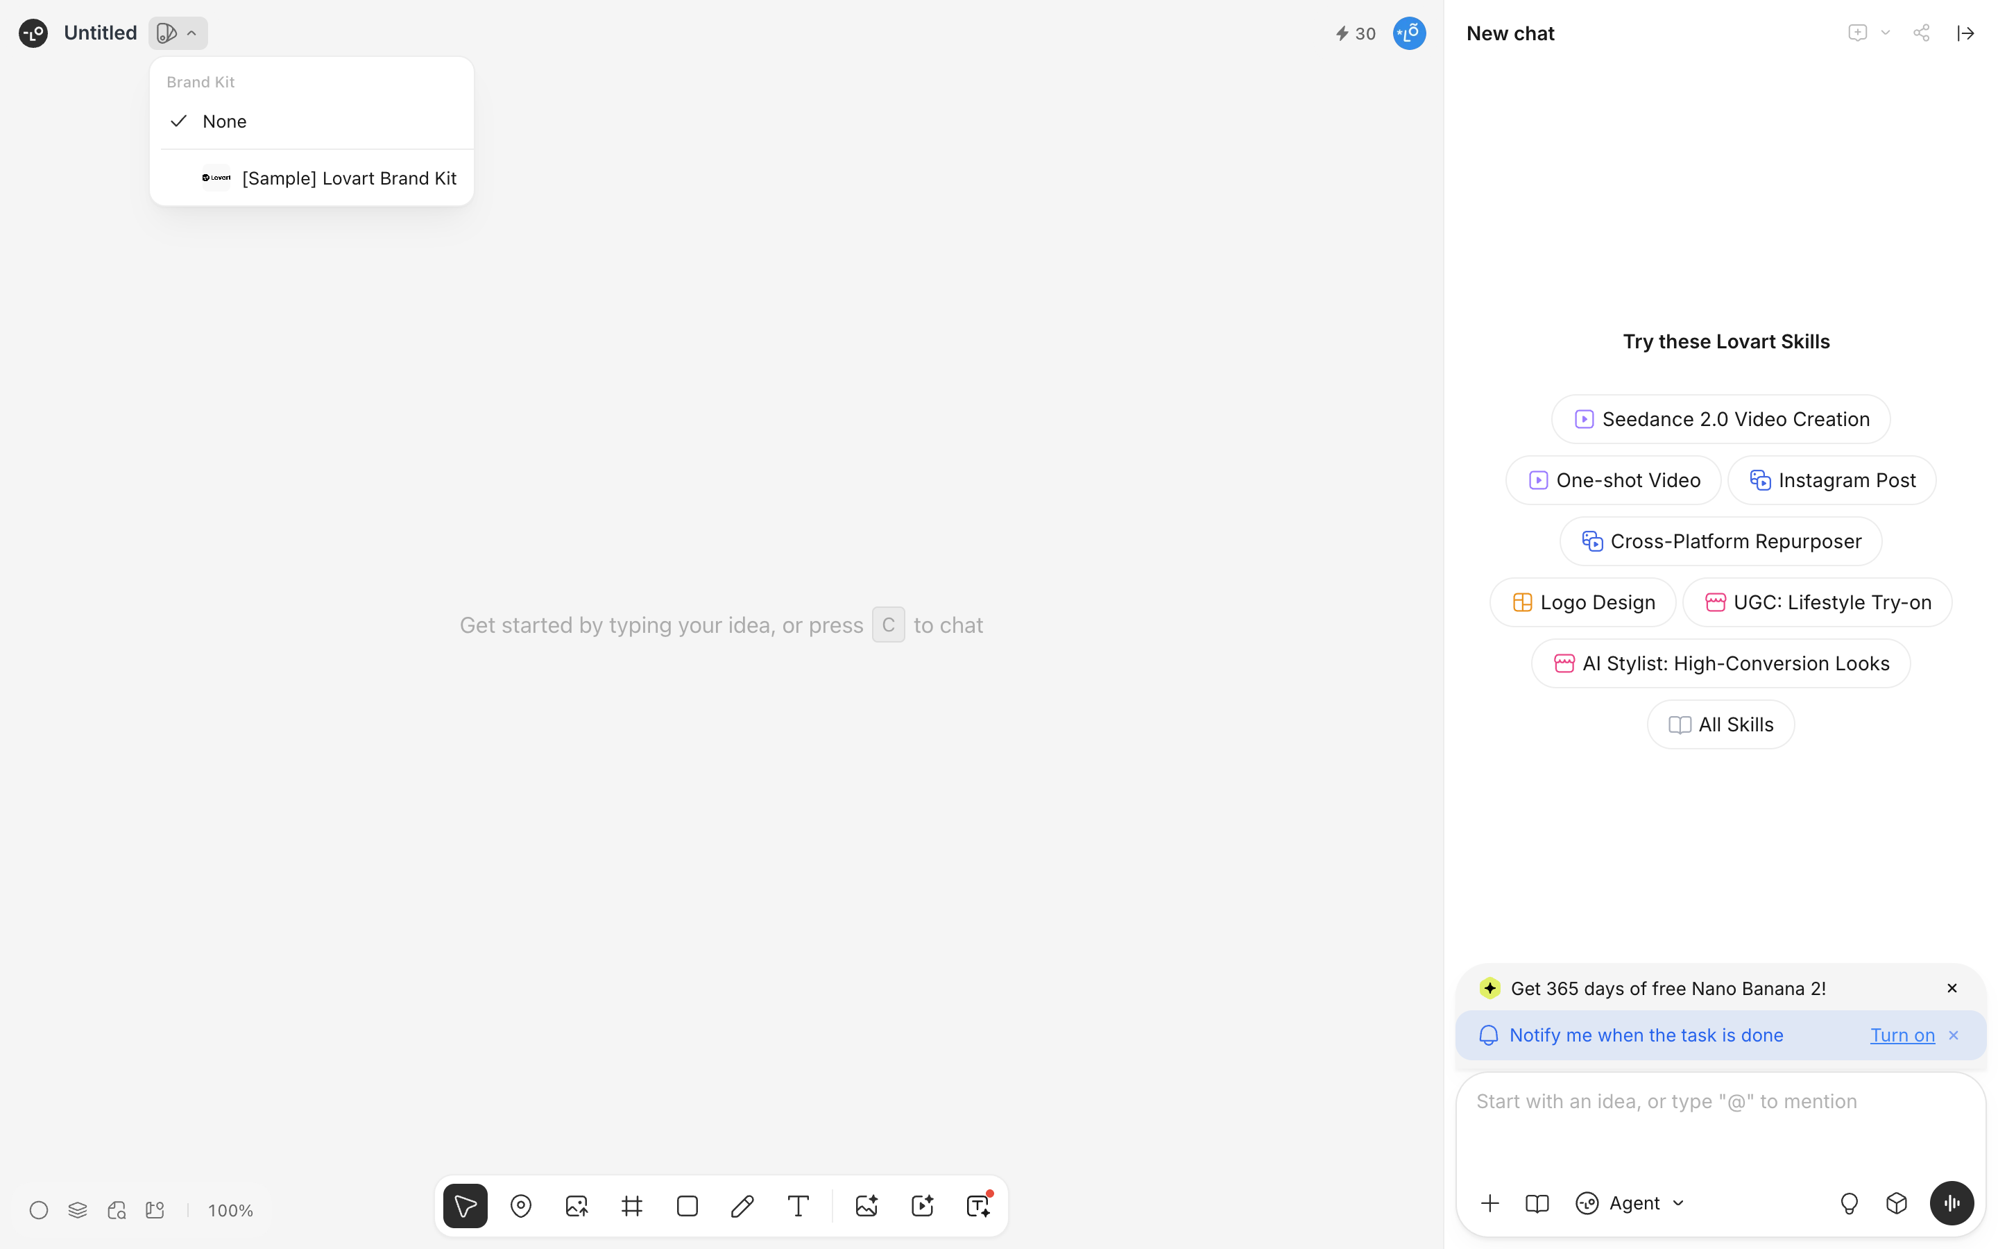Select Instagram Post skill
The width and height of the screenshot is (1998, 1249).
coord(1832,480)
